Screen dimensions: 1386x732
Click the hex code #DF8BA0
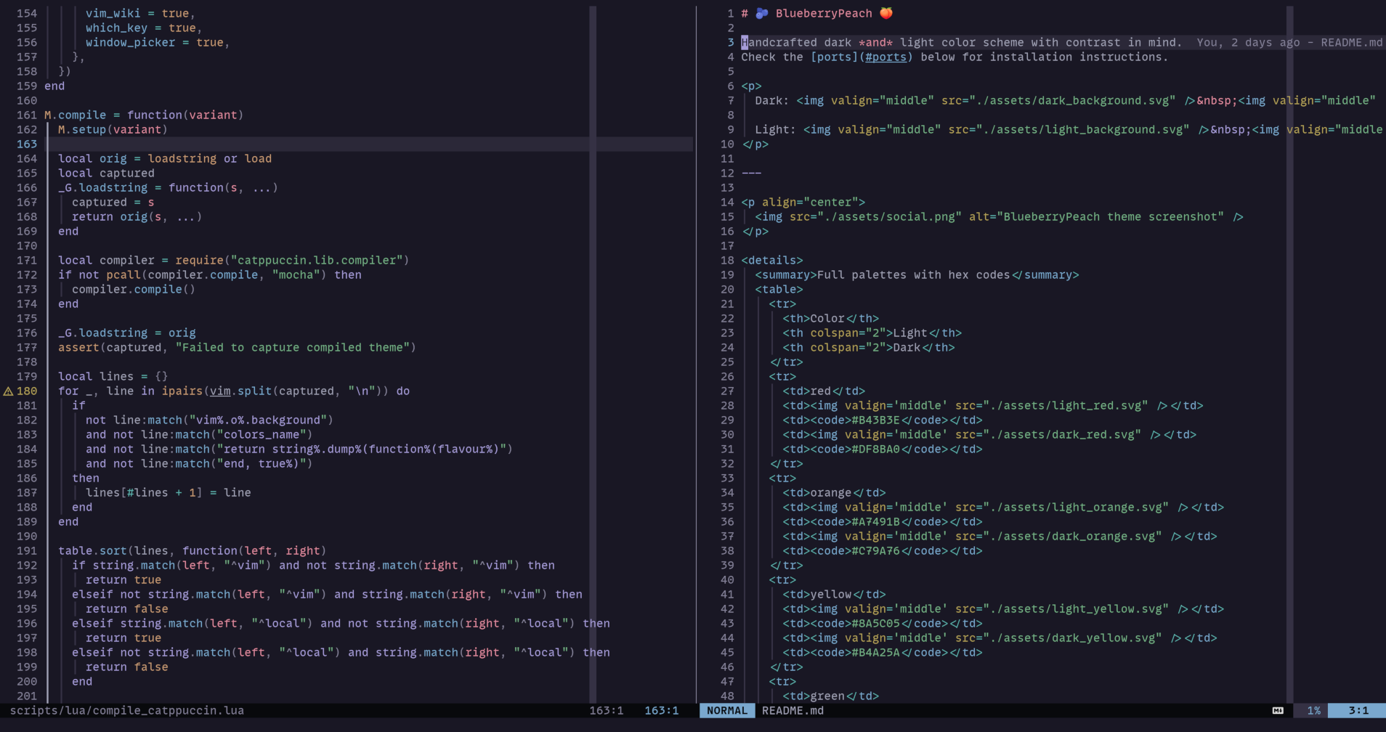click(876, 449)
